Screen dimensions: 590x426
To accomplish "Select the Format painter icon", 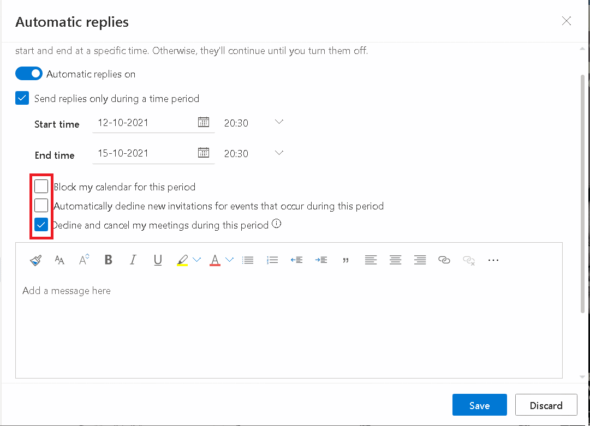I will tap(35, 260).
